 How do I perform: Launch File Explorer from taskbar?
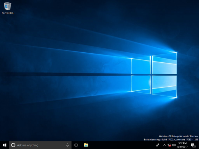86,145
